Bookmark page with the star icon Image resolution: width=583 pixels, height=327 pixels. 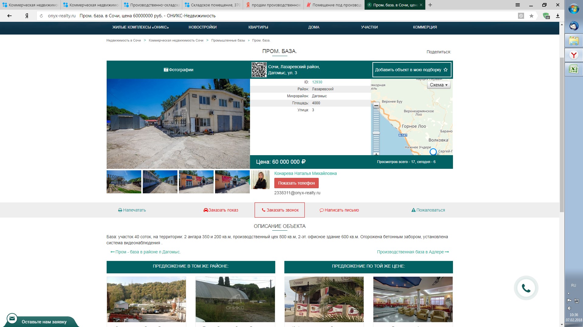531,16
